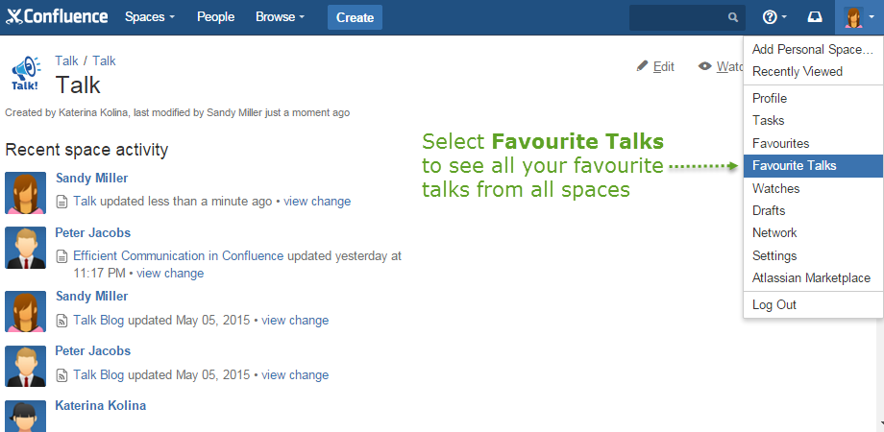
Task: Select Favourite Talks from user menu
Action: [x=794, y=166]
